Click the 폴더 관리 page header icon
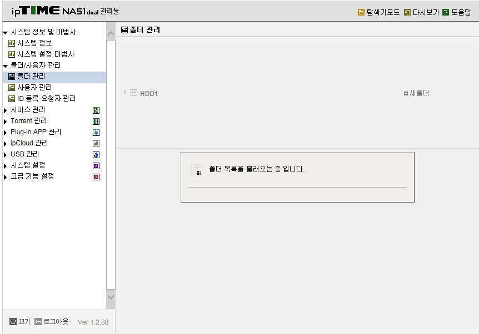The image size is (479, 334). 124,30
